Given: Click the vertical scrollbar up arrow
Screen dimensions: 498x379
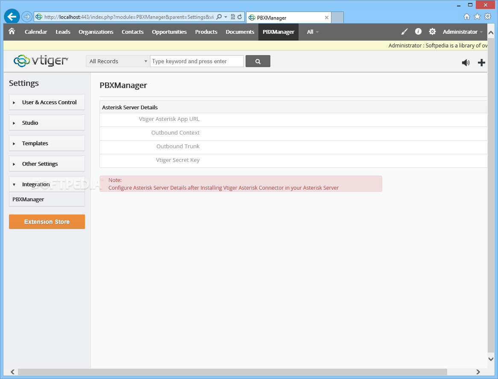Looking at the screenshot, I should [x=491, y=33].
